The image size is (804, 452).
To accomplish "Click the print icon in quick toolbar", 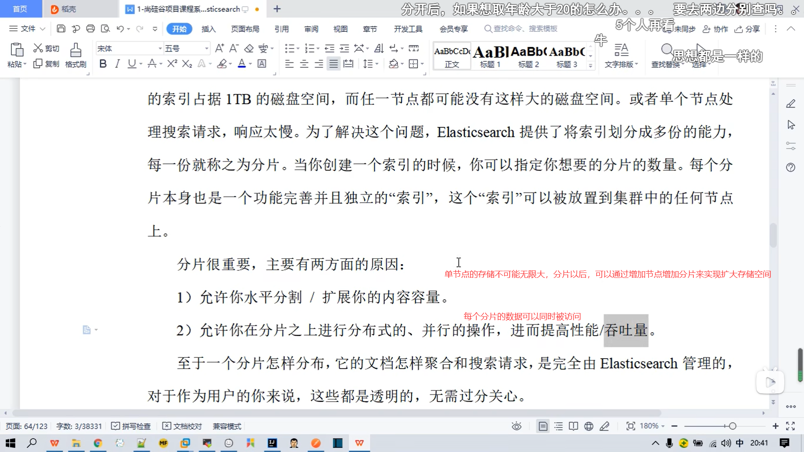I will point(90,28).
